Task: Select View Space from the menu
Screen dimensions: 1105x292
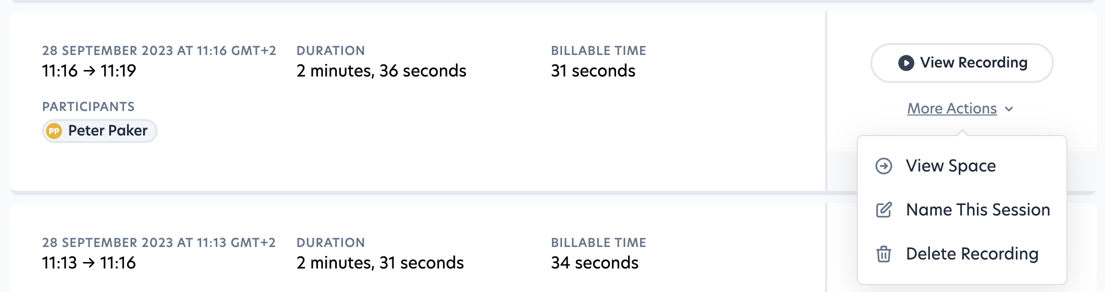Action: [951, 166]
